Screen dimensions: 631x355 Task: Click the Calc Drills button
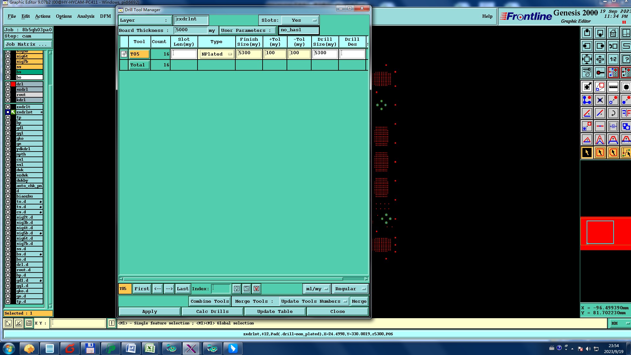coord(212,311)
